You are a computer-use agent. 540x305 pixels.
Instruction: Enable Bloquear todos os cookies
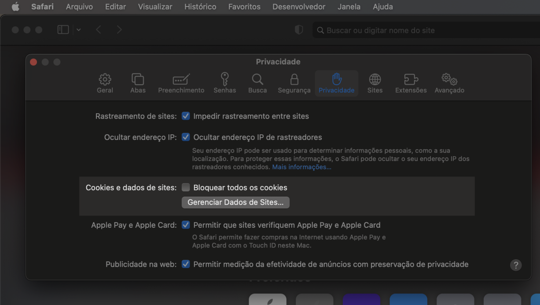[x=186, y=188]
